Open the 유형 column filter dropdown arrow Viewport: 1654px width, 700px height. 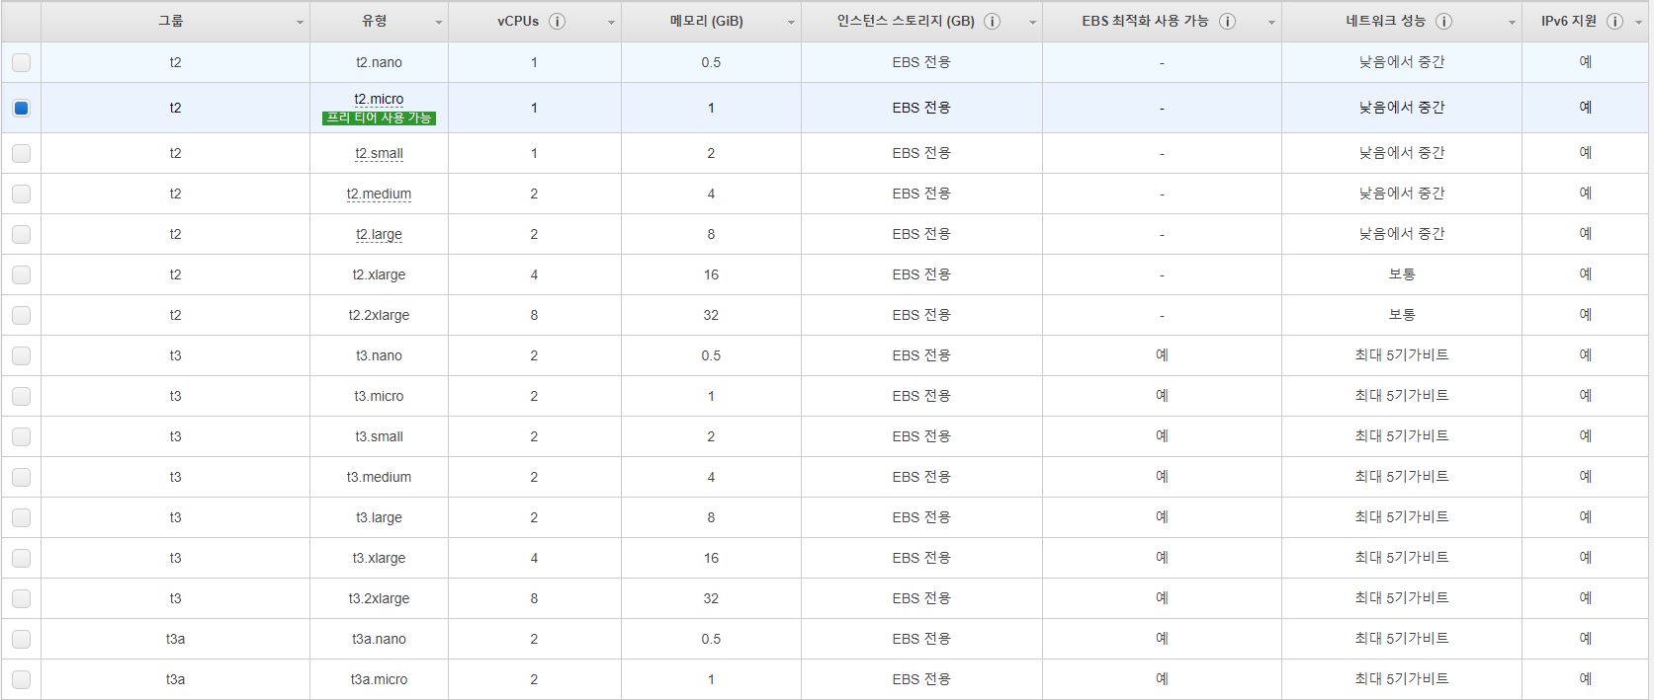point(439,23)
